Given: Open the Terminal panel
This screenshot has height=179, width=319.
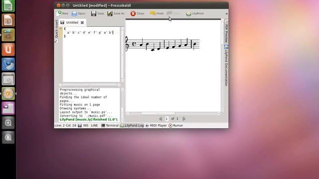Looking at the screenshot, I should (110, 126).
